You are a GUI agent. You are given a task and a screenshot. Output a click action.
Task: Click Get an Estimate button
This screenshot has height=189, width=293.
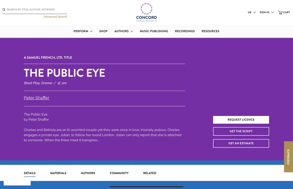[x=241, y=143]
